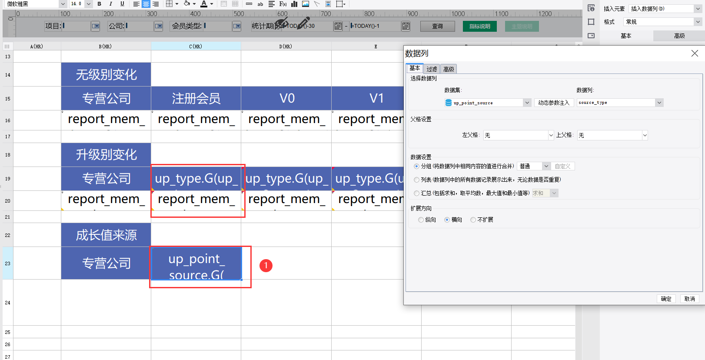Screen dimensions: 705x360
Task: Choose 不扩展 no-expansion radio option
Action: 473,220
